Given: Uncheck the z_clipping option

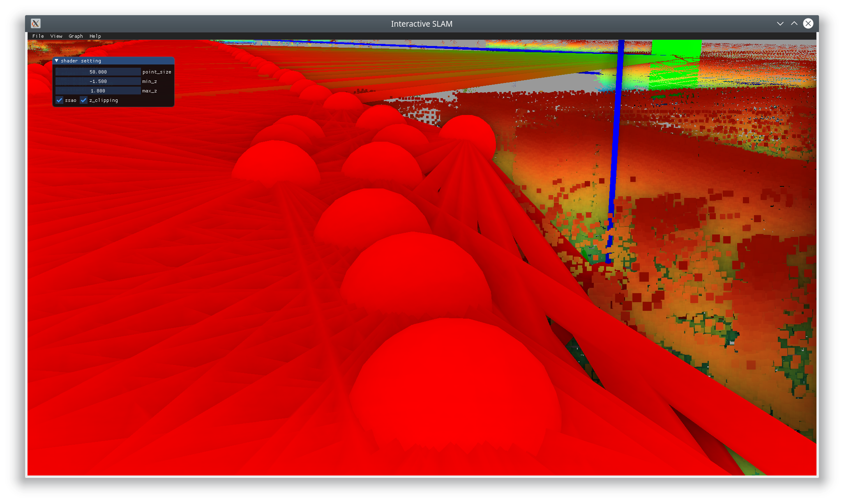Looking at the screenshot, I should click(x=84, y=100).
